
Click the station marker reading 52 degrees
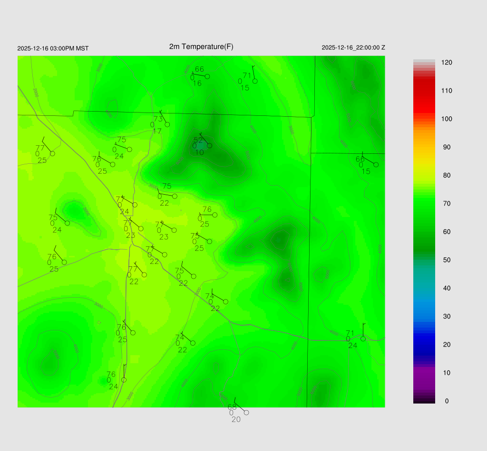tap(209, 145)
